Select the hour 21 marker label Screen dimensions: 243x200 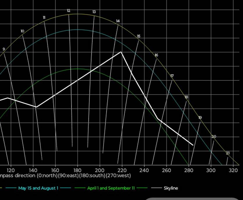(x=228, y=153)
